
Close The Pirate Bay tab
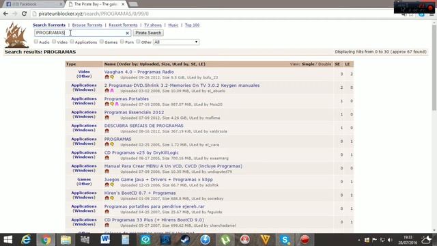point(123,4)
